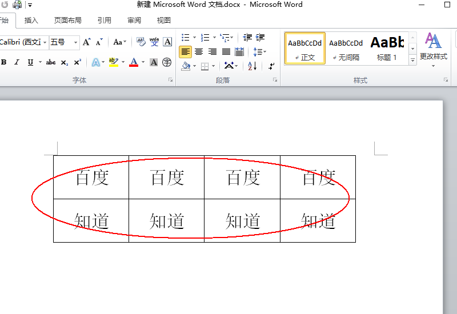This screenshot has width=457, height=314.
Task: Click into the Calibri font name box
Action: coord(21,42)
